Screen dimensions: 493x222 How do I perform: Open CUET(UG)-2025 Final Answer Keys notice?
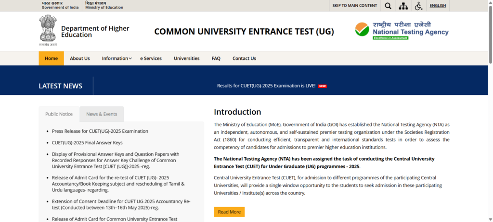click(87, 143)
